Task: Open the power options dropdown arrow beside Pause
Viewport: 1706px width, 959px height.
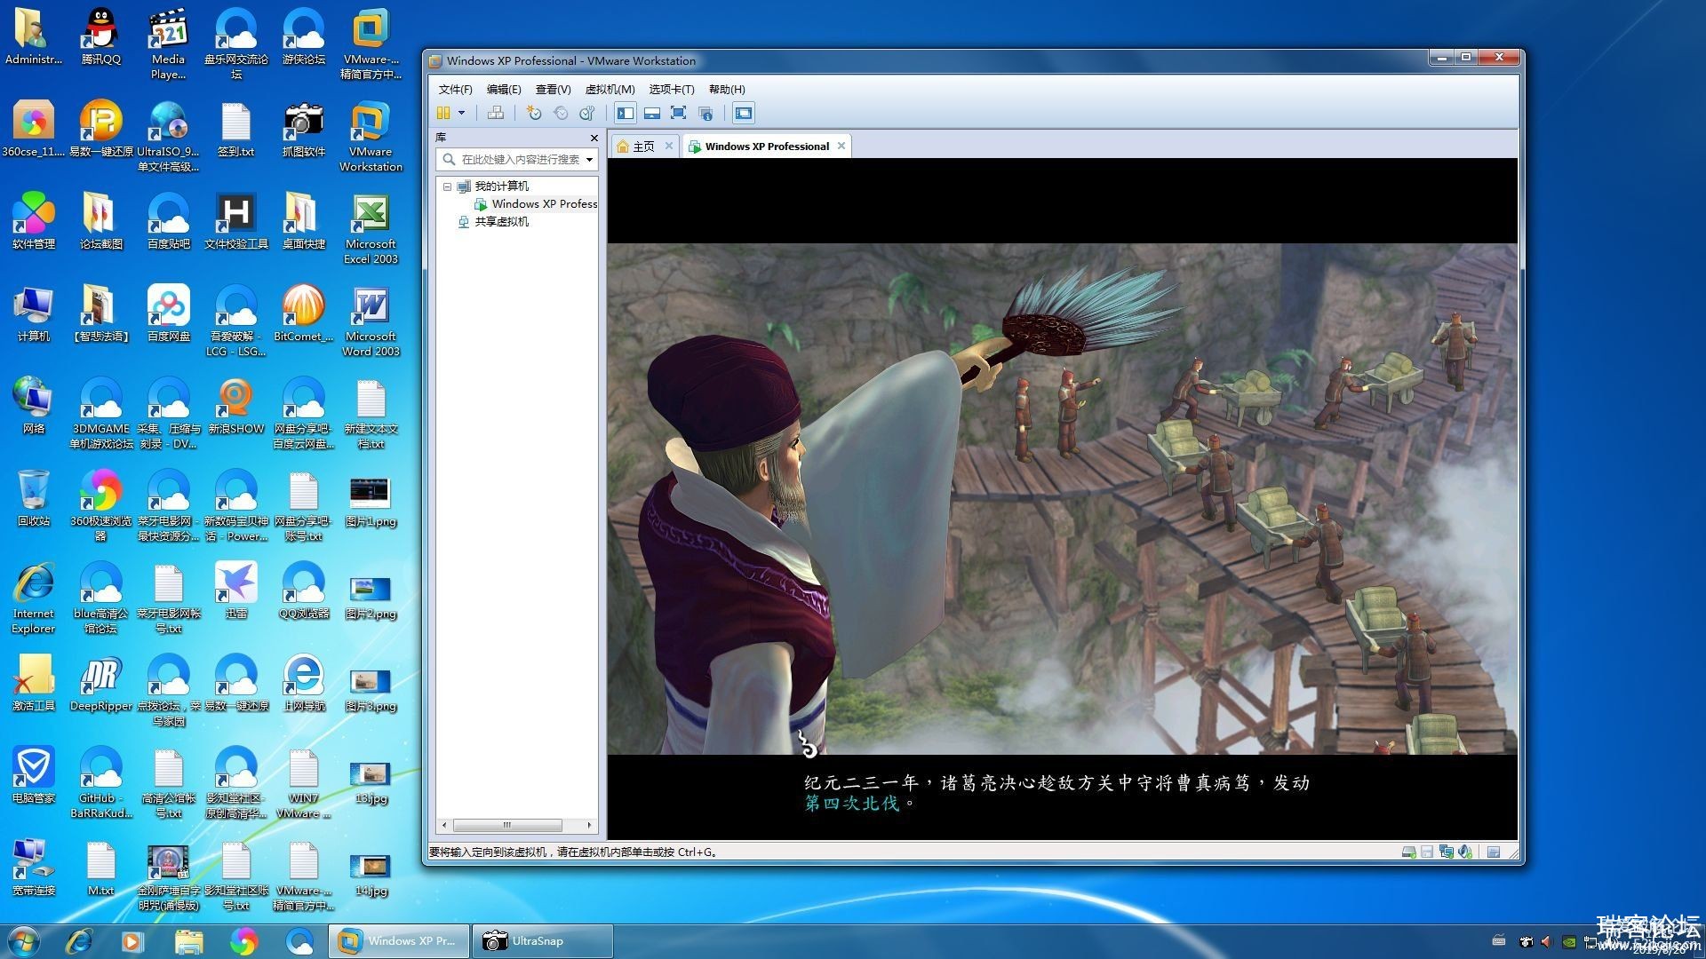Action: [461, 113]
